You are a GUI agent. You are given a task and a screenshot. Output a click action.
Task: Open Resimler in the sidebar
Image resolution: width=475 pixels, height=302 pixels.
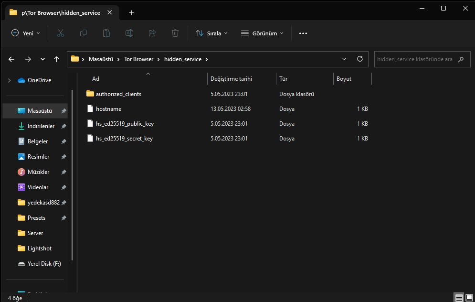[x=38, y=157]
